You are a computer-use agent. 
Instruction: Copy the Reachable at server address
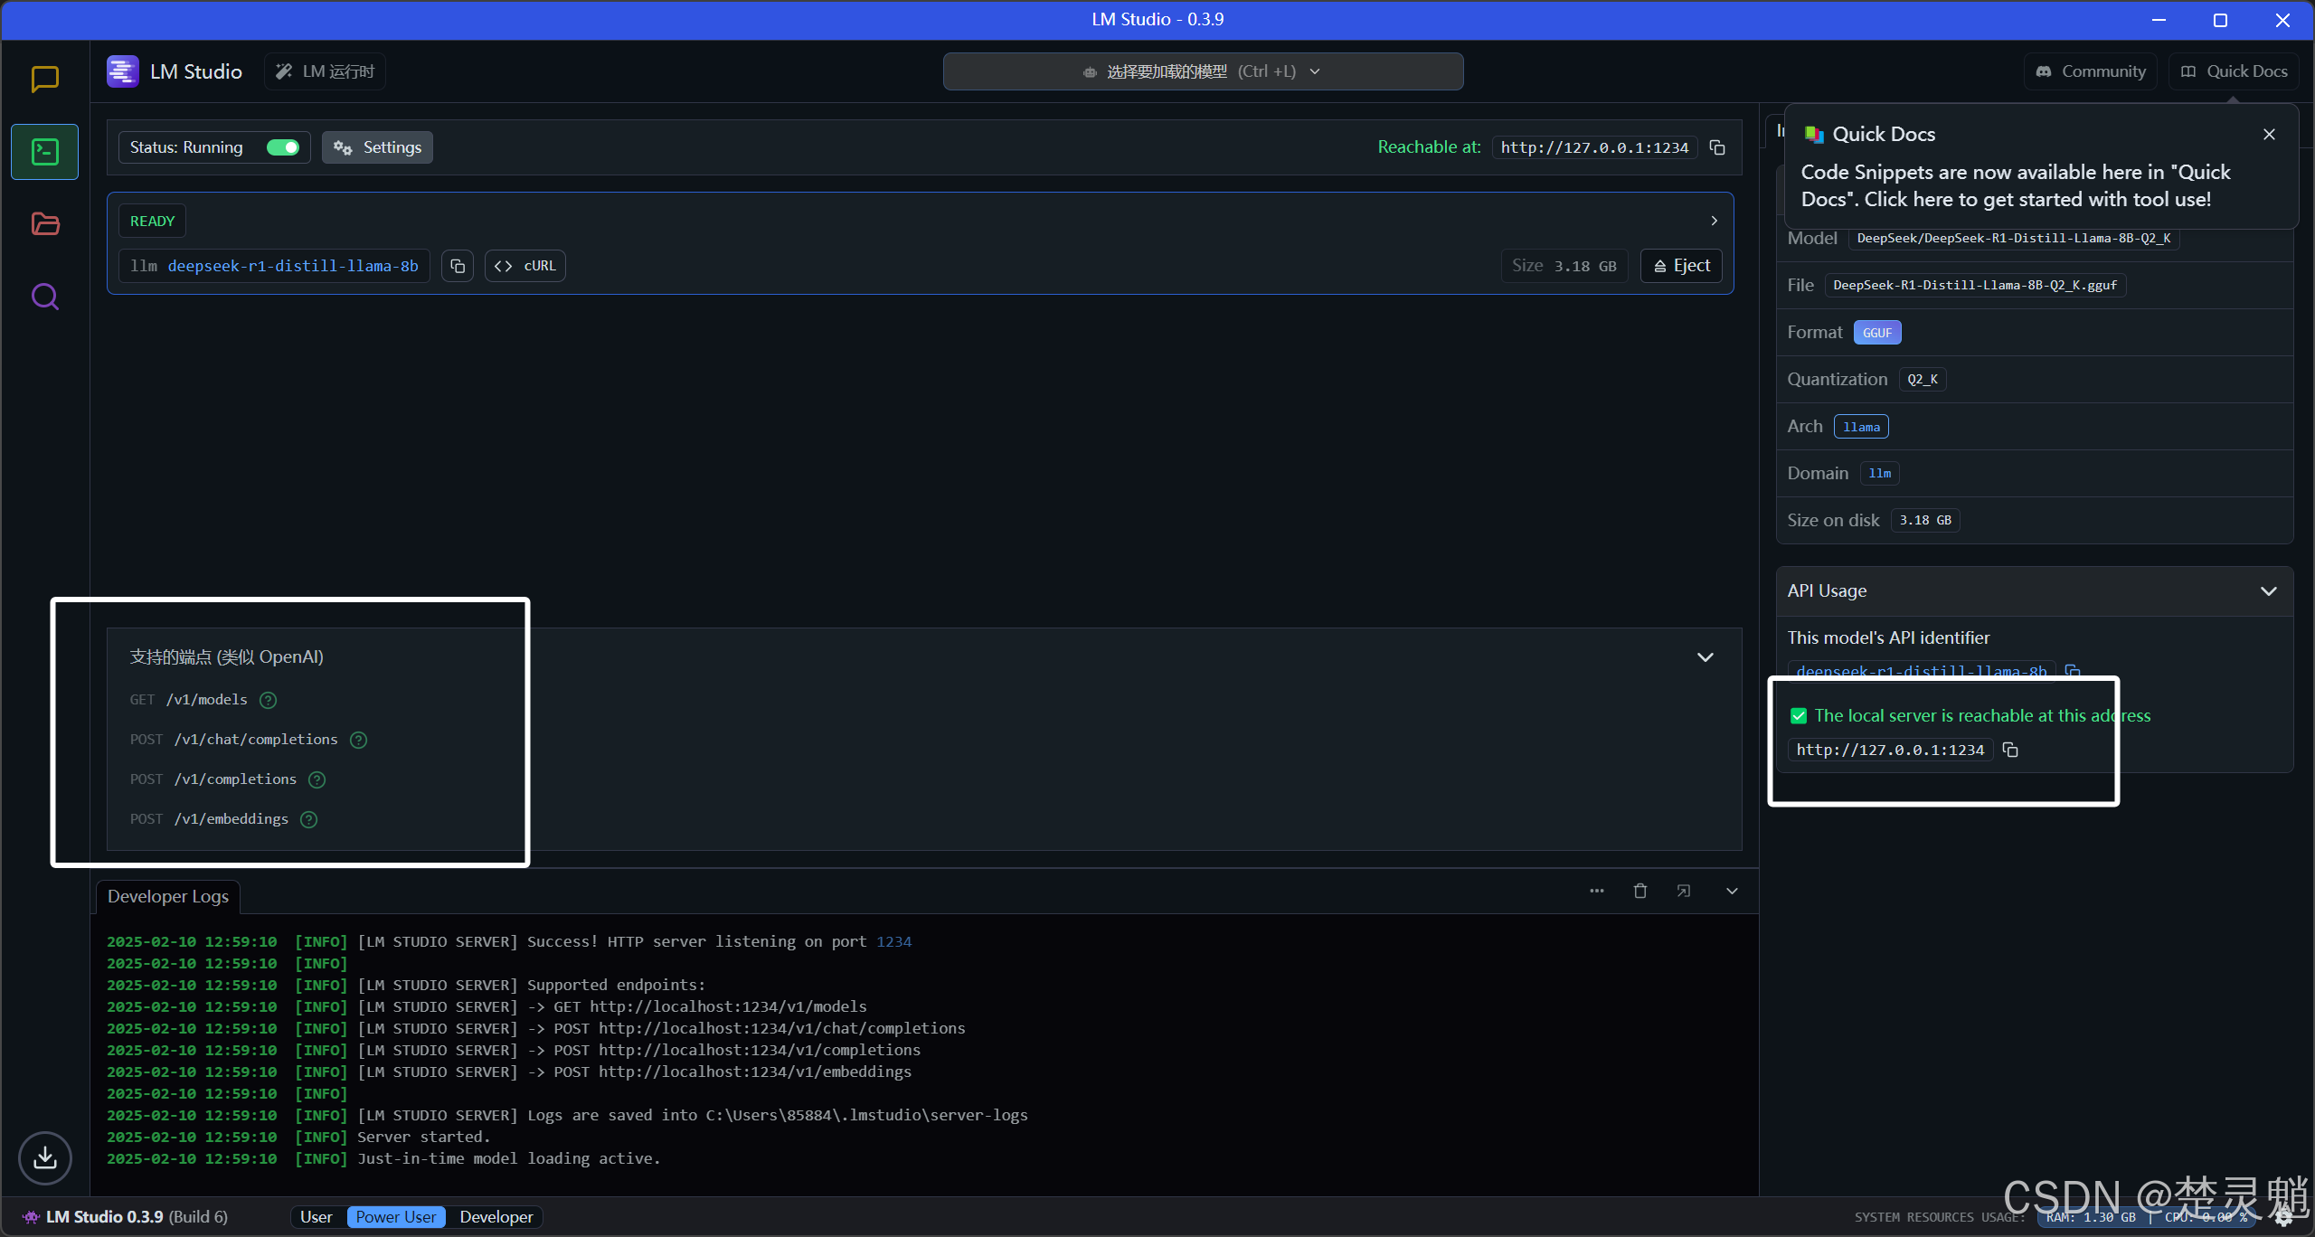[1717, 147]
